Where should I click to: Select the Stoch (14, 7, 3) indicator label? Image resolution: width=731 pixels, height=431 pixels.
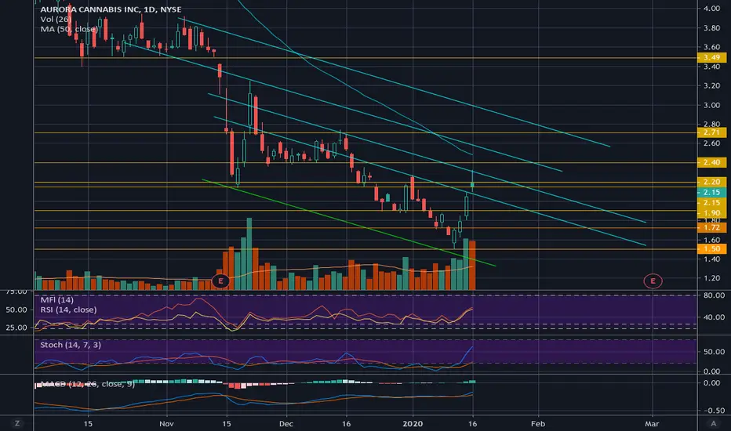pos(71,345)
